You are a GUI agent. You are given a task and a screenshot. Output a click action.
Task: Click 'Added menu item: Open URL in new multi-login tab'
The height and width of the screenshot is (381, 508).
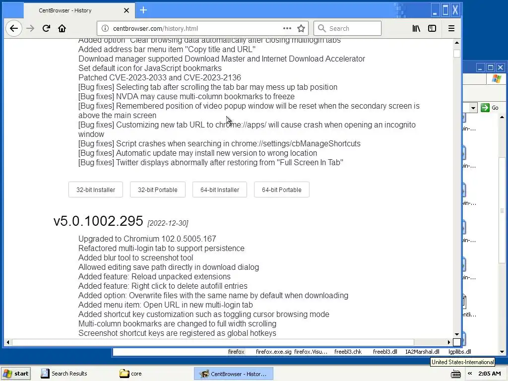(166, 305)
